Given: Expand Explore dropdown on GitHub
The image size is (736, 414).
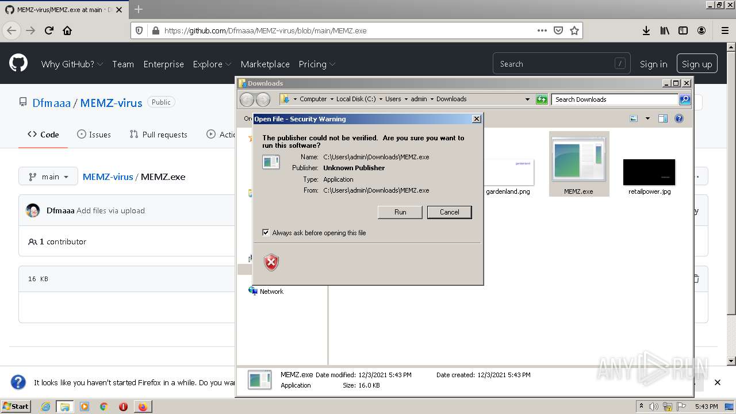Looking at the screenshot, I should (x=212, y=64).
